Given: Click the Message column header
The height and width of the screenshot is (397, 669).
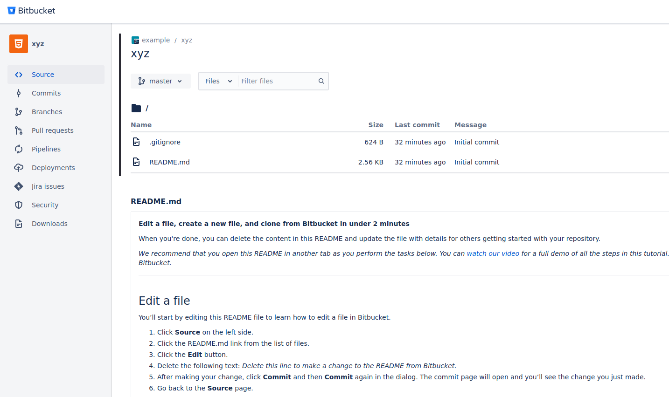Looking at the screenshot, I should [470, 125].
